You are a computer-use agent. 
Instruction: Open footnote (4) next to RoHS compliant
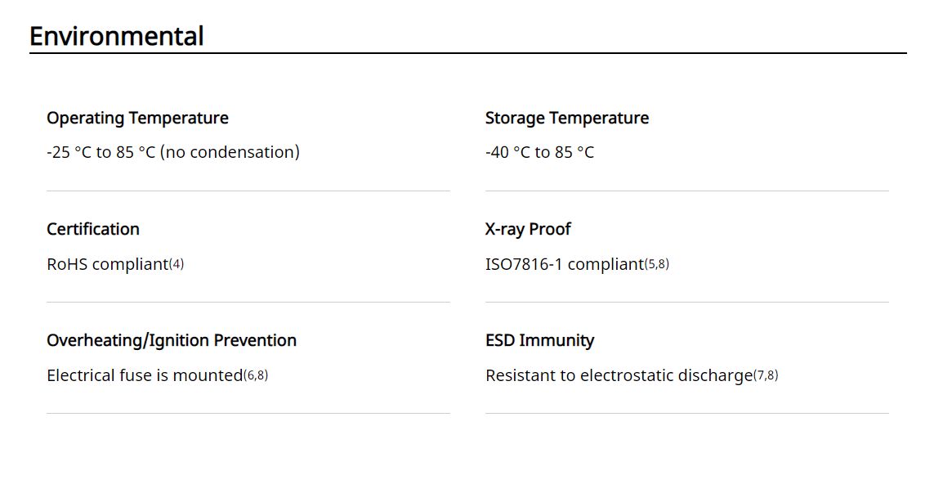pyautogui.click(x=177, y=264)
